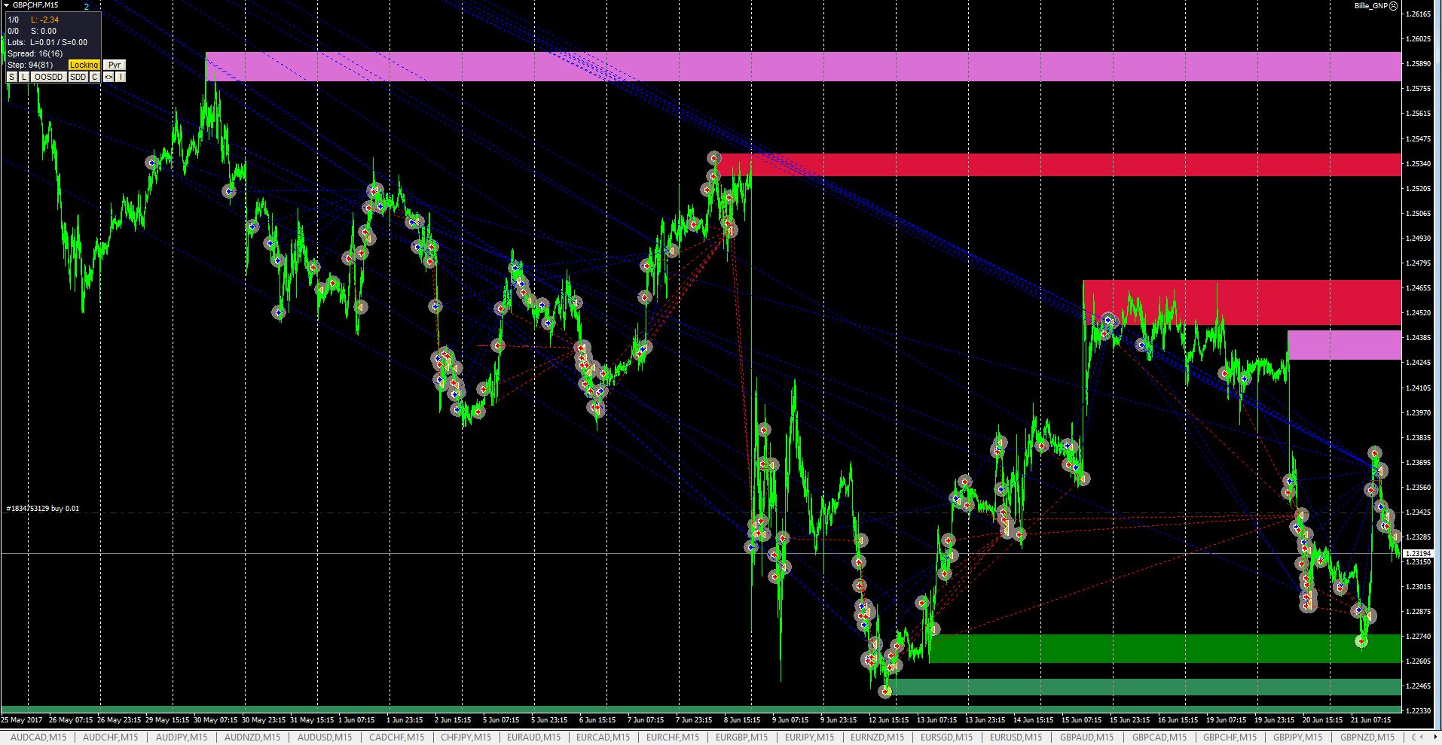Click the dark green support zone near 1.2274
Viewport: 1442px width, 745px height.
click(x=1165, y=648)
